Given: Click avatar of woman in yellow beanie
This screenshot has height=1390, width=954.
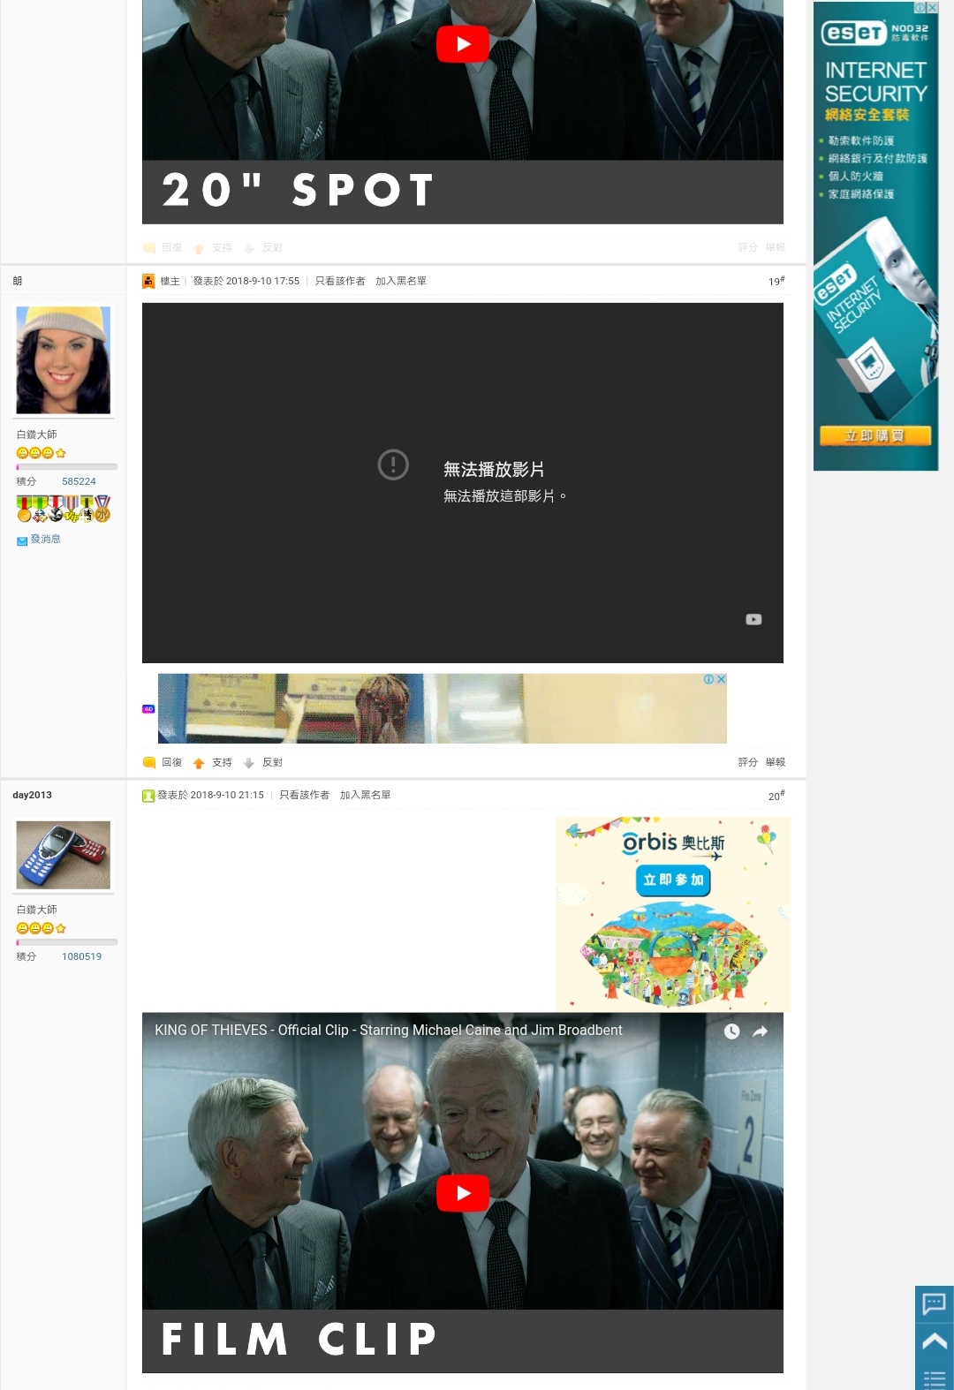Looking at the screenshot, I should (64, 360).
